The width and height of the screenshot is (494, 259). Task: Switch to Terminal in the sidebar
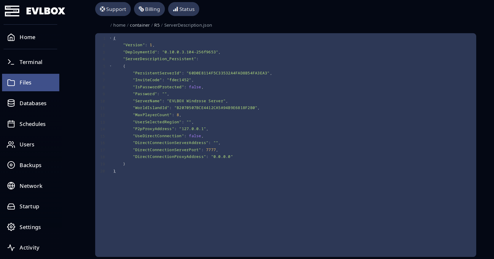click(x=31, y=62)
